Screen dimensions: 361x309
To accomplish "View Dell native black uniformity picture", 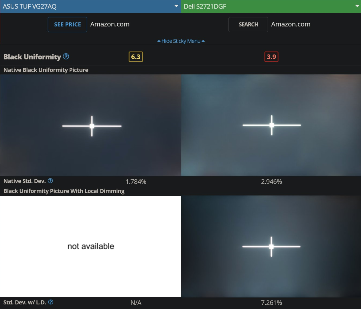I will pos(271,125).
